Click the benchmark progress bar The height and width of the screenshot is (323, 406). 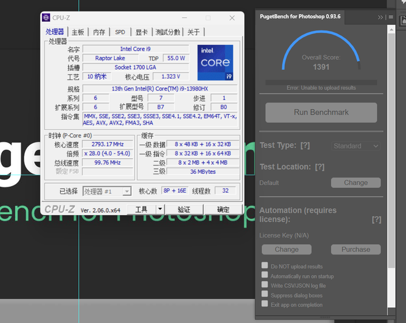click(321, 82)
